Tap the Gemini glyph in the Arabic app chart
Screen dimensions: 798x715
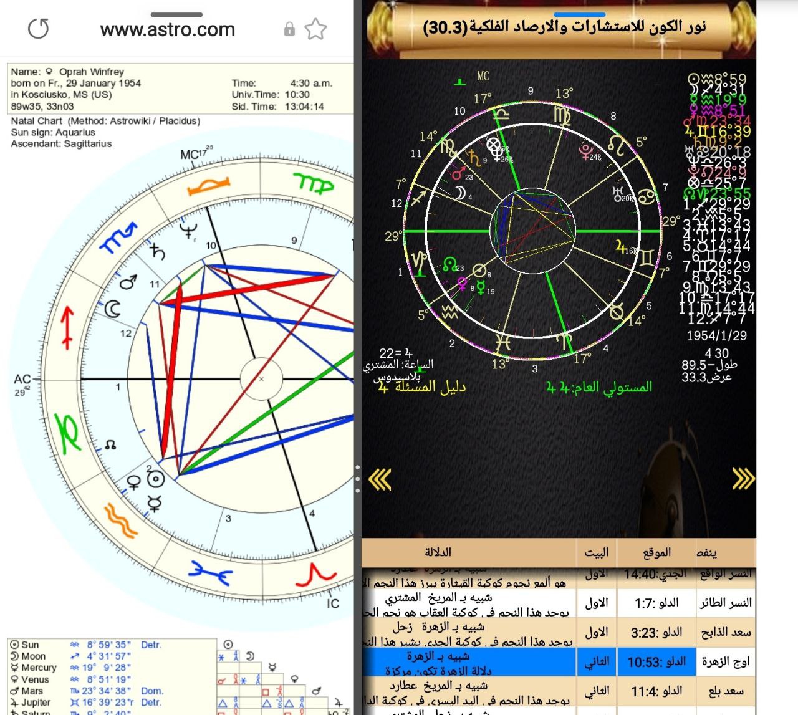point(648,257)
